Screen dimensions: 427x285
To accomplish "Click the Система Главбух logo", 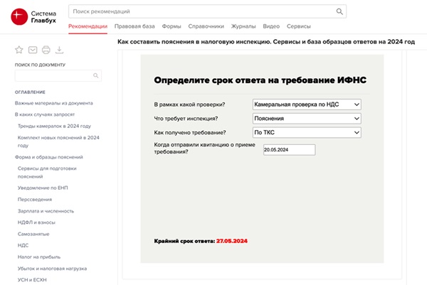I will pos(33,15).
